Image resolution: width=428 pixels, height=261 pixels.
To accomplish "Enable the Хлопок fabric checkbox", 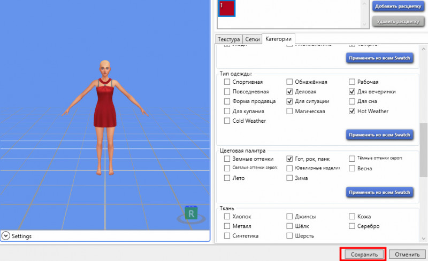I will point(227,216).
